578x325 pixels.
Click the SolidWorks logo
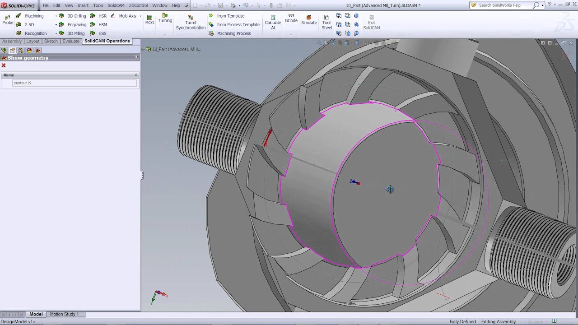pos(18,5)
